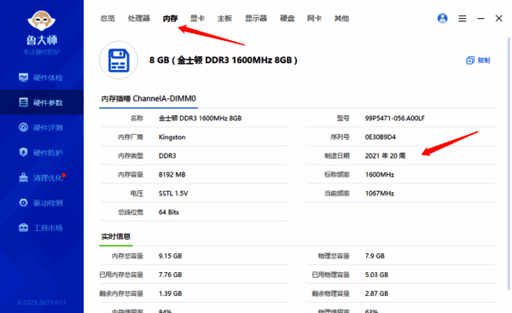
Task: Minimize the 鲁大师 window
Action: (480, 19)
